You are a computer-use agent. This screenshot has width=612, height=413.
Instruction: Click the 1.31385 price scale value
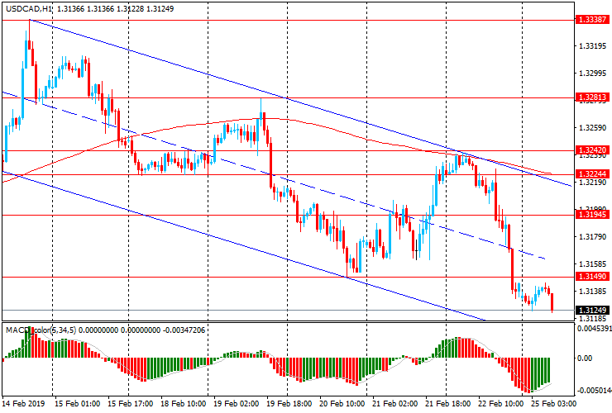pyautogui.click(x=592, y=292)
